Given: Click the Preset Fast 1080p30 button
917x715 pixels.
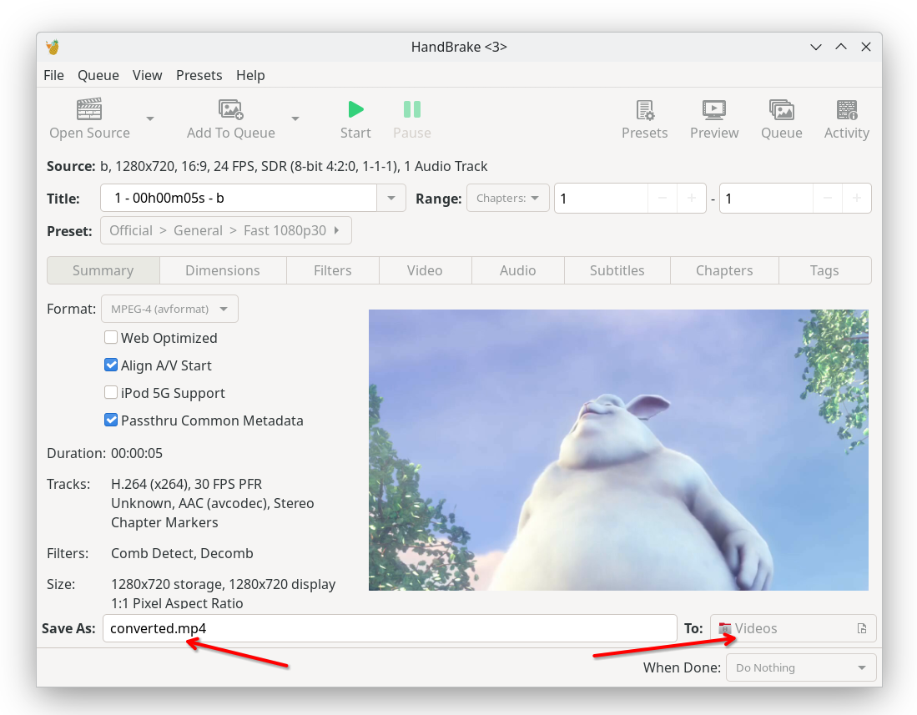Looking at the screenshot, I should [225, 230].
